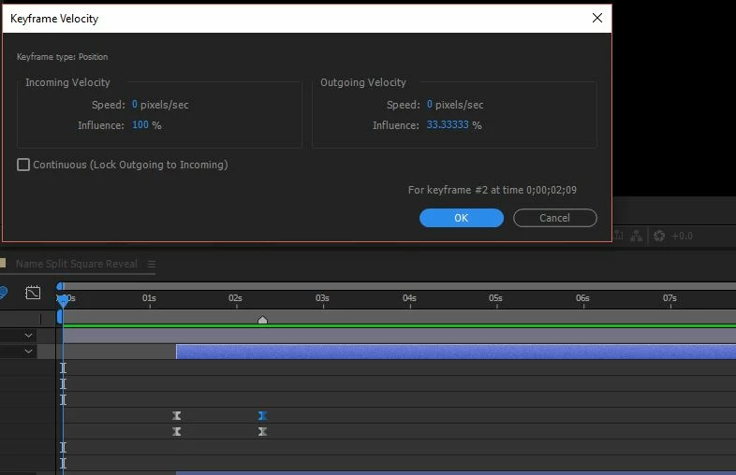Click the current time indicator playhead
The image size is (736, 475).
tap(63, 301)
